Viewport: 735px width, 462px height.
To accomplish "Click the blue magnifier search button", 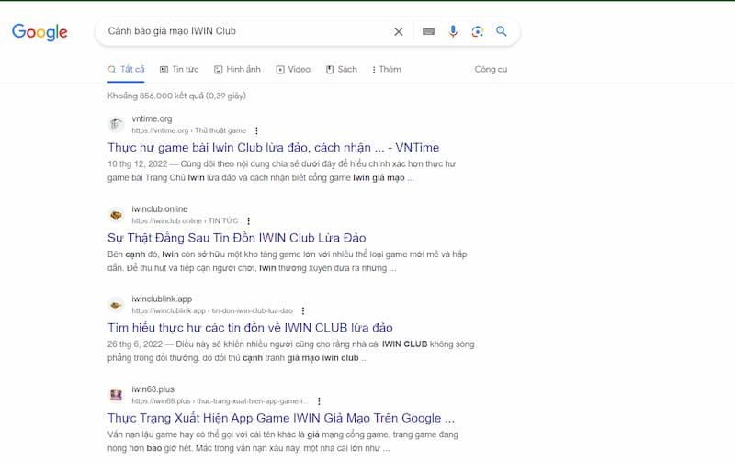I will click(x=502, y=31).
